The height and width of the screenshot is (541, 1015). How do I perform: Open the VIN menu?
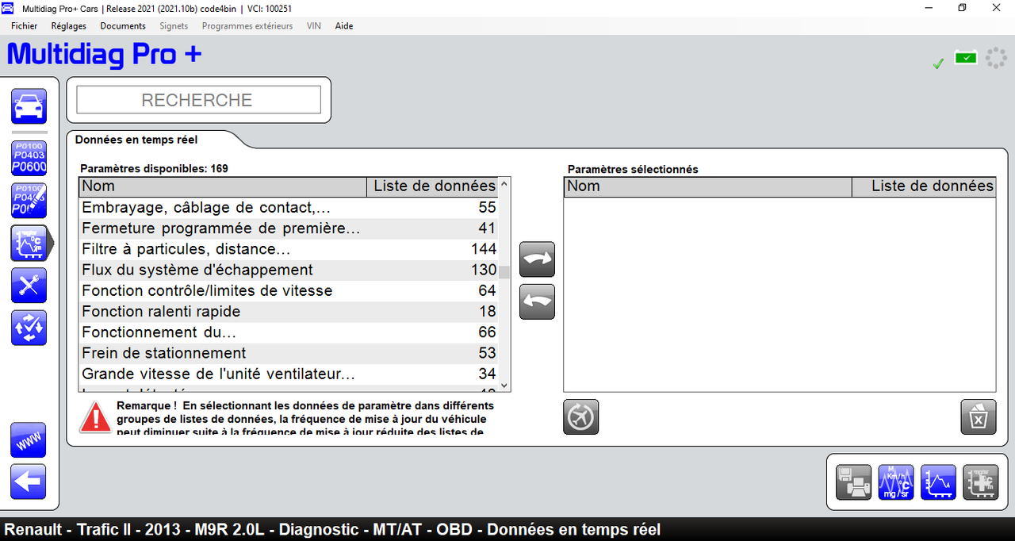pos(314,26)
